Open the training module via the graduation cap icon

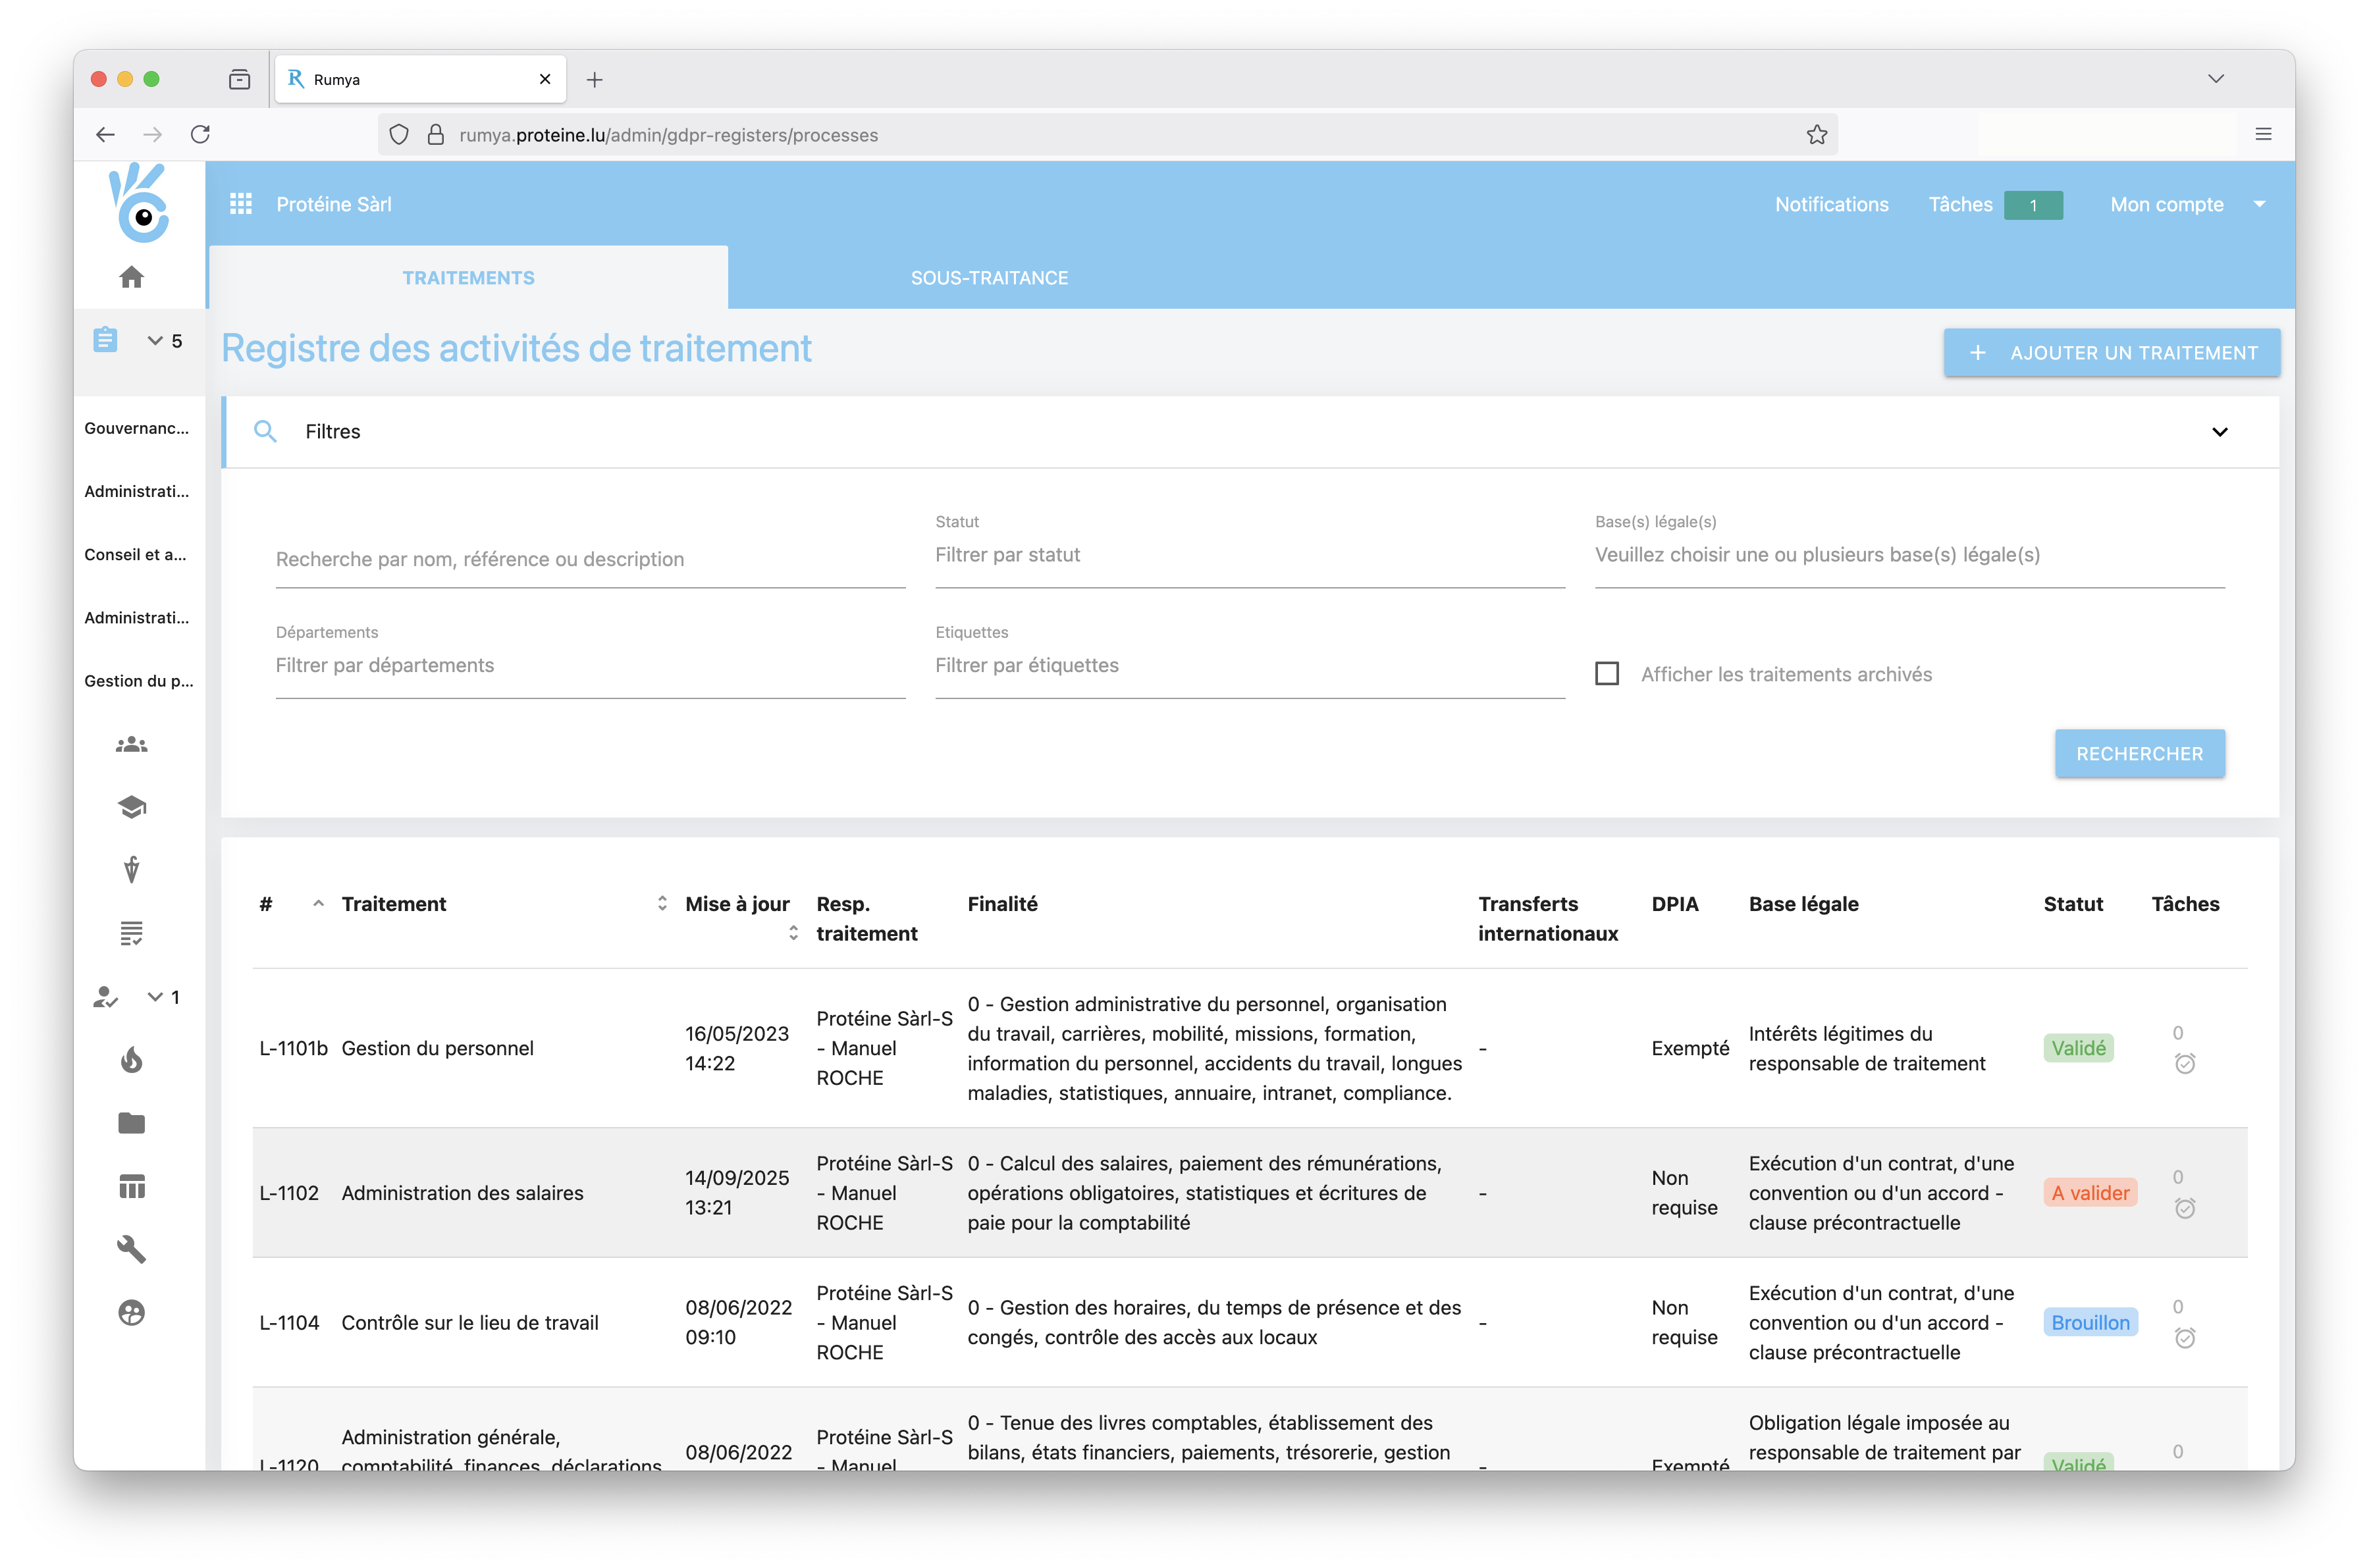coord(131,807)
